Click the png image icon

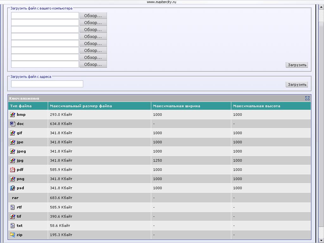point(13,179)
